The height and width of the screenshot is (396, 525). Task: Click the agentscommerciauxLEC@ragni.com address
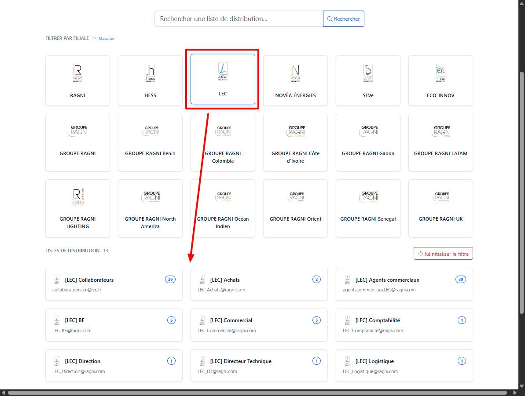(379, 290)
